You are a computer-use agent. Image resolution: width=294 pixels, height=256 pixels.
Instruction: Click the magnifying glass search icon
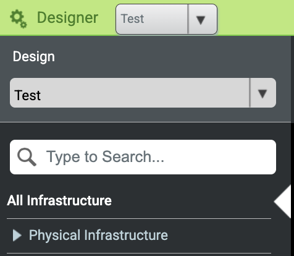pos(27,157)
